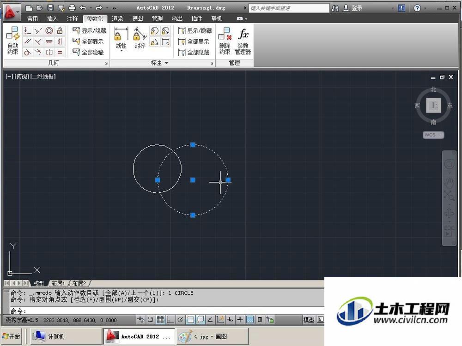The width and height of the screenshot is (462, 346).
Task: Click the 删除约束 delete constraints tool
Action: (225, 41)
